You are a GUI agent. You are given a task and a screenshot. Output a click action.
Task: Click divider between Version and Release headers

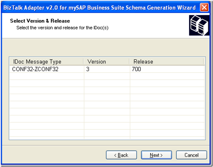129,62
